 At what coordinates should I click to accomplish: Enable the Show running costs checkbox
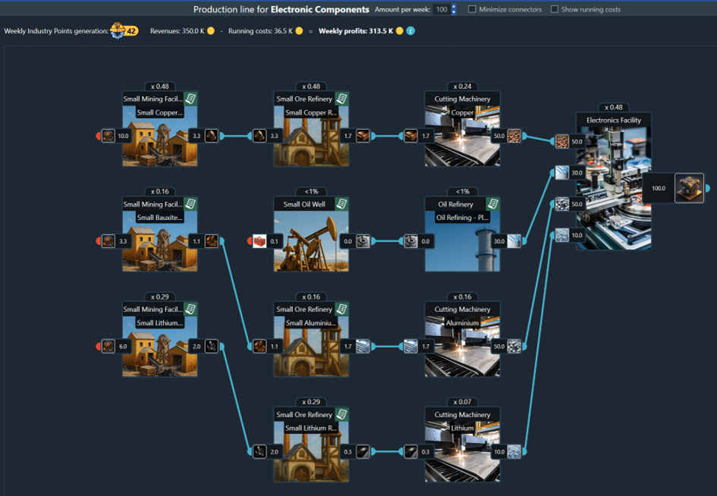(x=555, y=10)
